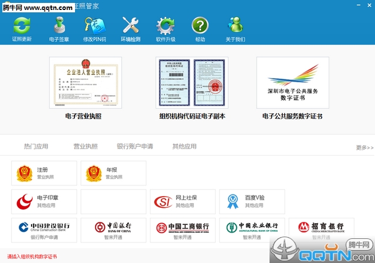Run 环境检测 from the toolbar
Image resolution: width=375 pixels, height=263 pixels.
(x=130, y=29)
